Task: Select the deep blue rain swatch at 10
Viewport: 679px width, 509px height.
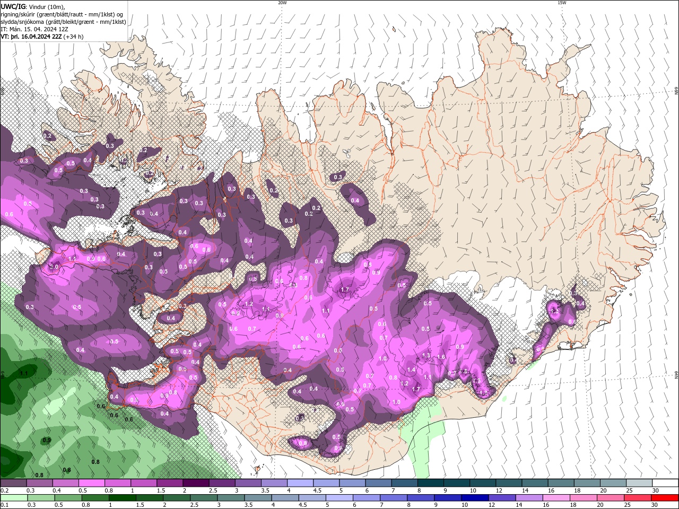Action: 474,498
